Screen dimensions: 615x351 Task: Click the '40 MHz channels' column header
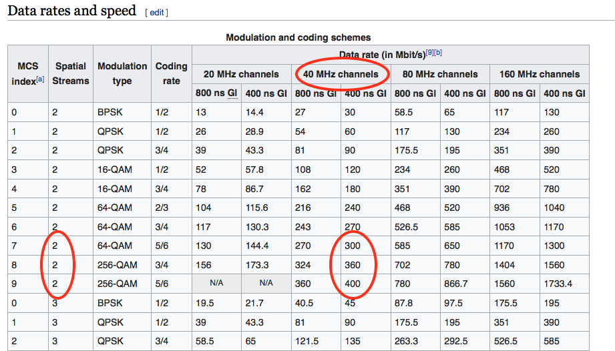(x=341, y=74)
